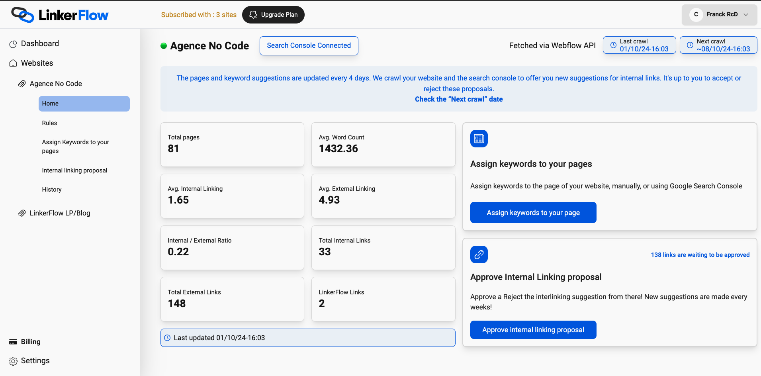
Task: Select Home in the sidebar
Action: (x=84, y=104)
